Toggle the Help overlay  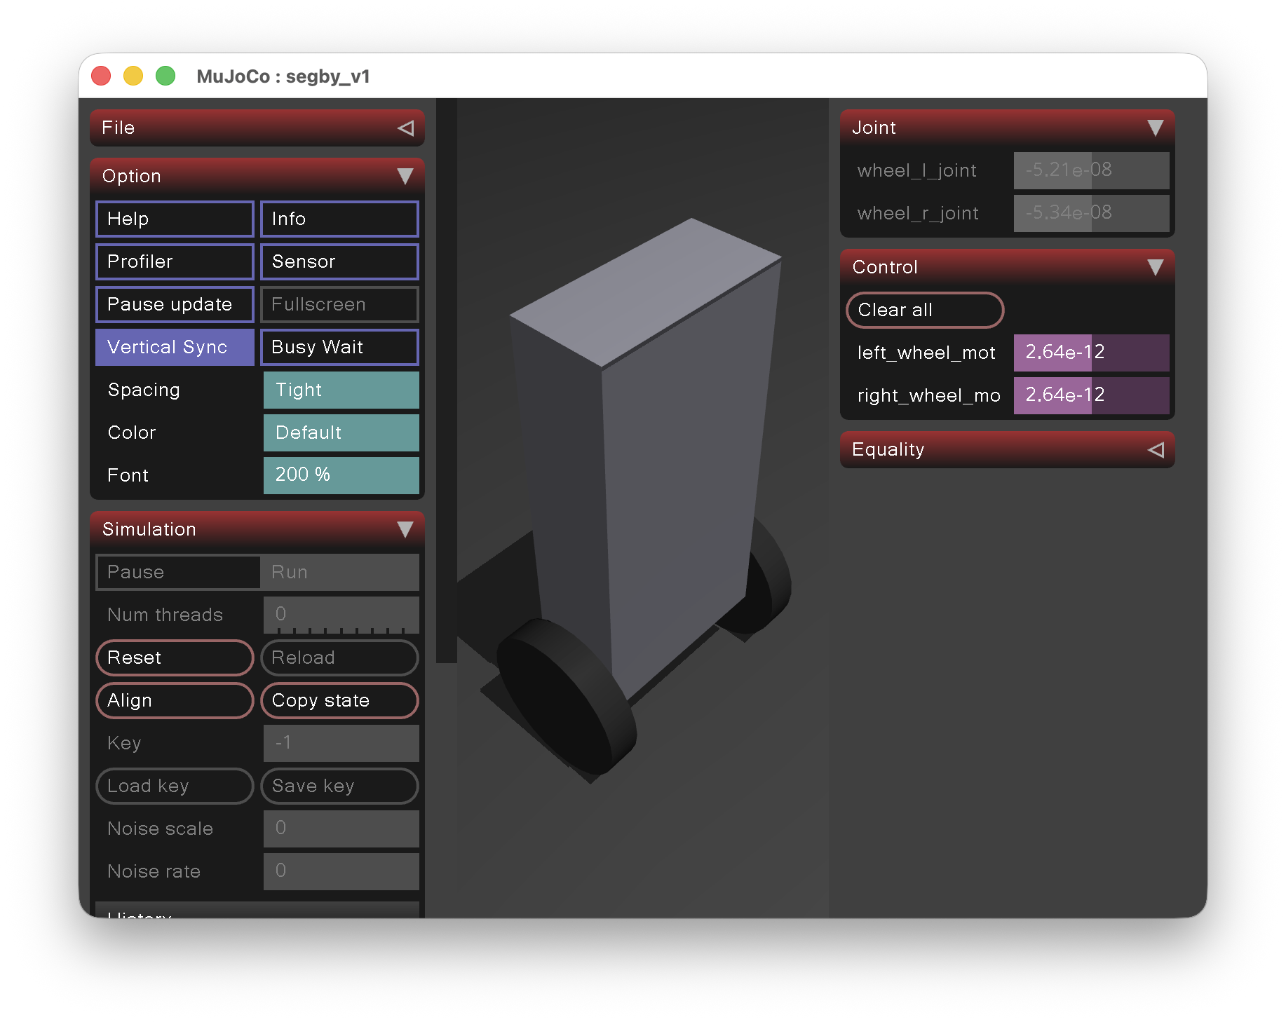coord(175,219)
